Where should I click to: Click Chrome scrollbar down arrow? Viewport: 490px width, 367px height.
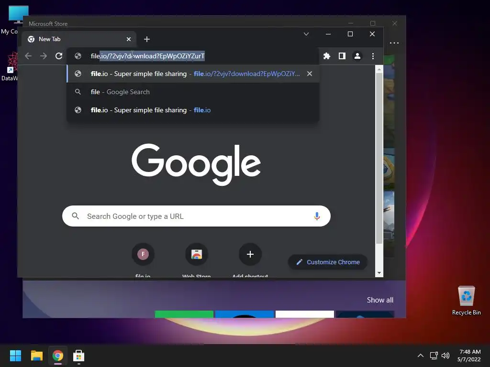tap(379, 273)
